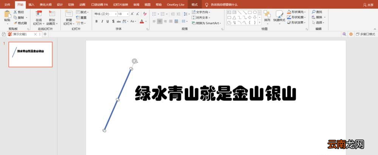
Task: Open Shape Outline (形状轮廓) color
Action: pyautogui.click(x=296, y=17)
